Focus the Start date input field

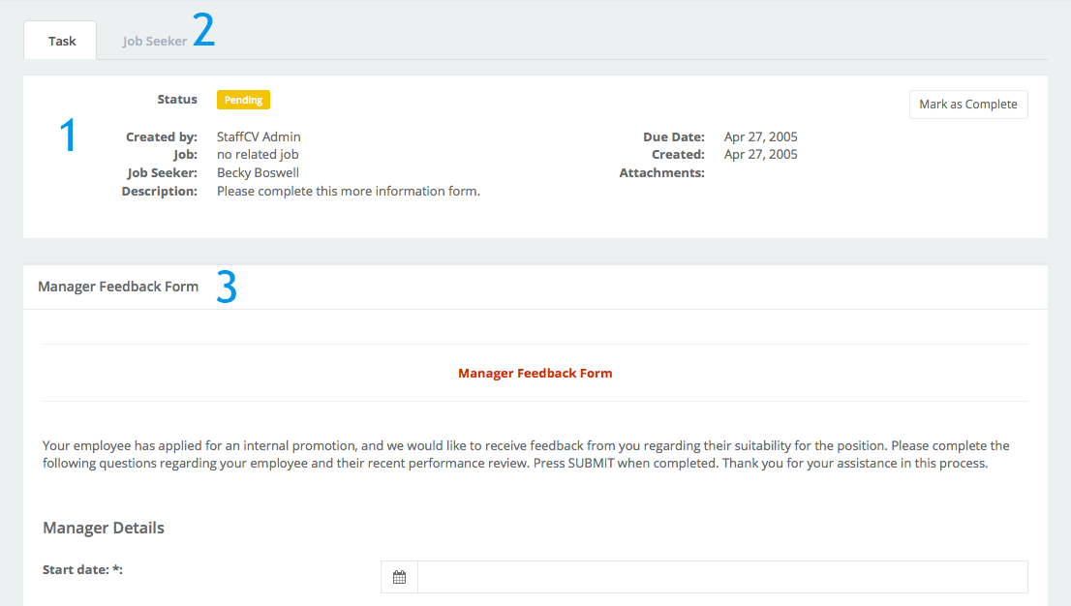(x=722, y=577)
